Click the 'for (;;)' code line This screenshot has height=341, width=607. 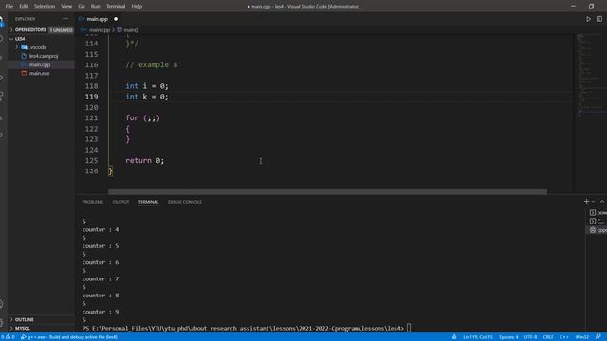(x=142, y=117)
